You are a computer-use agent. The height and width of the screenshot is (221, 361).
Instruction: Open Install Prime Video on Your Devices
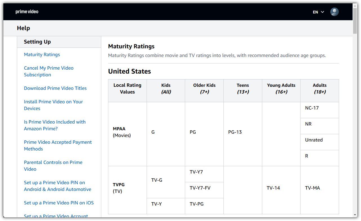click(53, 105)
